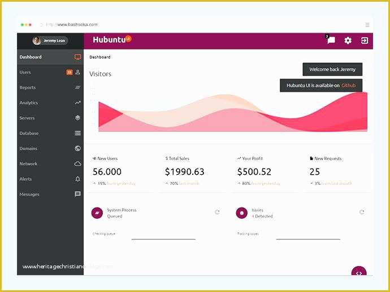Open Analytics in the sidebar menu
The width and height of the screenshot is (390, 292).
click(50, 103)
